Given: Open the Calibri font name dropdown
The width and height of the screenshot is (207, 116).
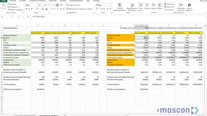Looking at the screenshot, I should (x=38, y=5).
